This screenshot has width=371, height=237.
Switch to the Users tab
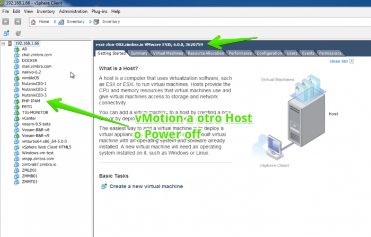pyautogui.click(x=291, y=53)
